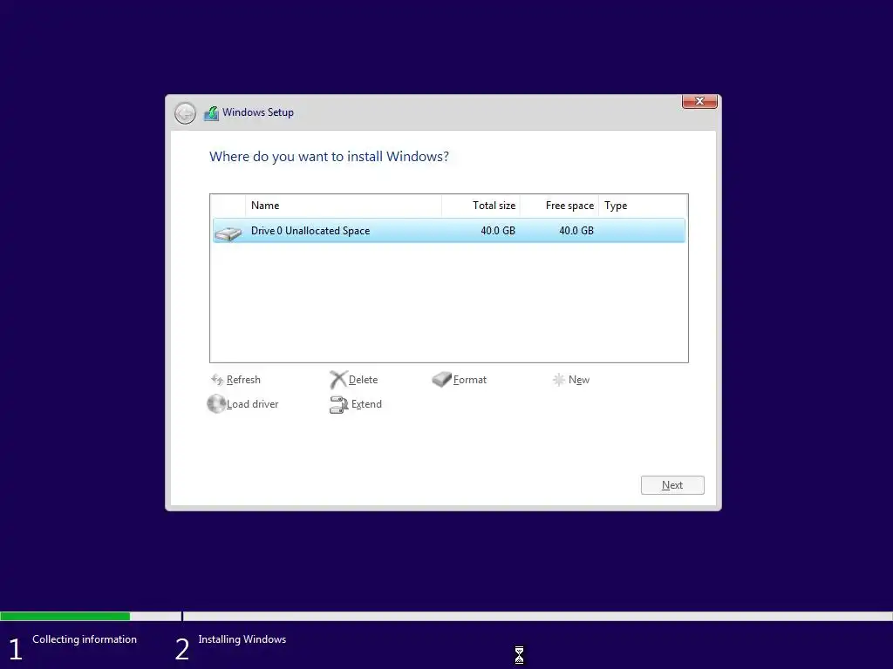This screenshot has height=669, width=893.
Task: Click the 40.0 GB free space value
Action: 576,230
